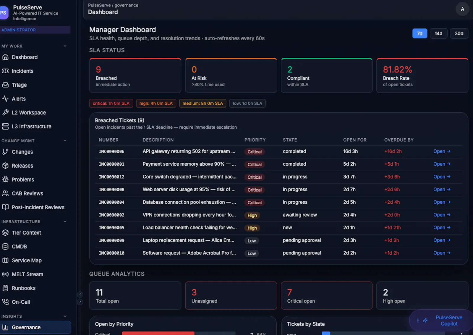Click the Unassigned queue card

[231, 296]
